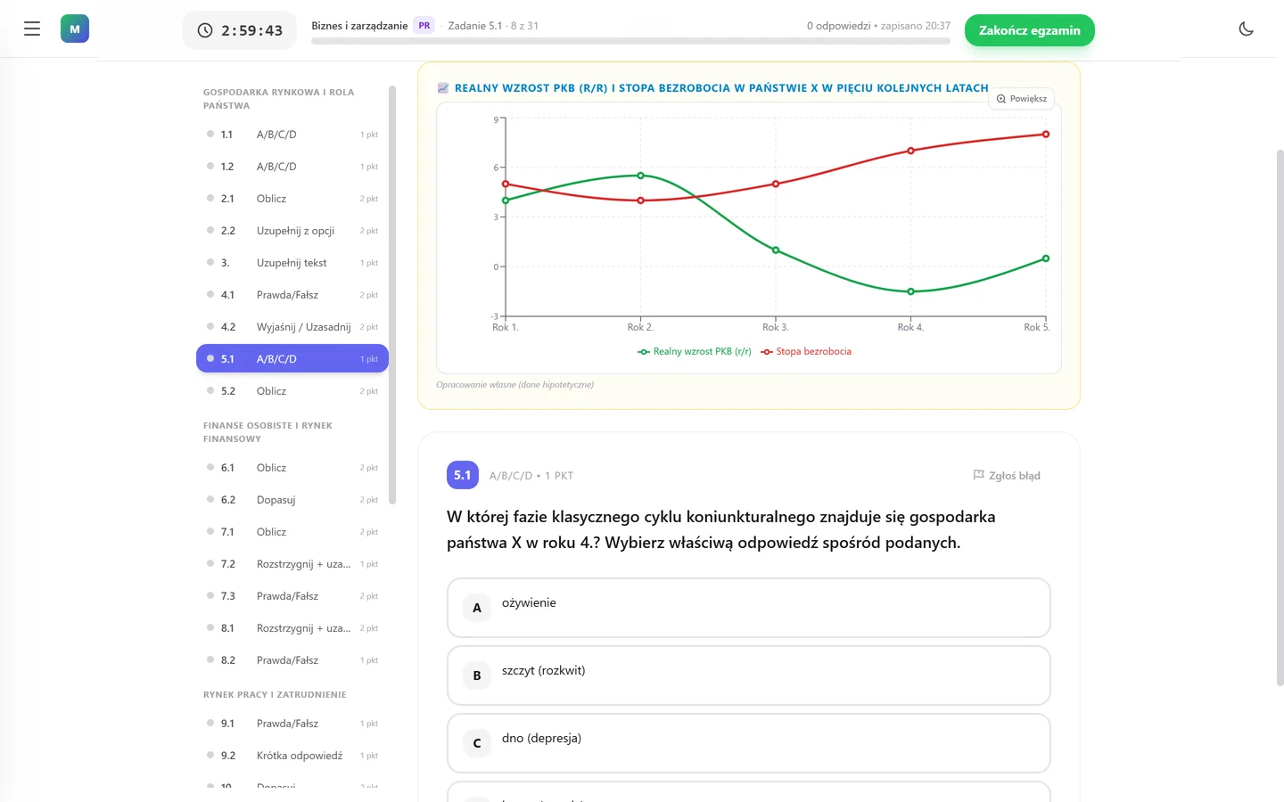Open task 9.2 Krótka odpowiedź
The width and height of the screenshot is (1284, 802).
(292, 756)
